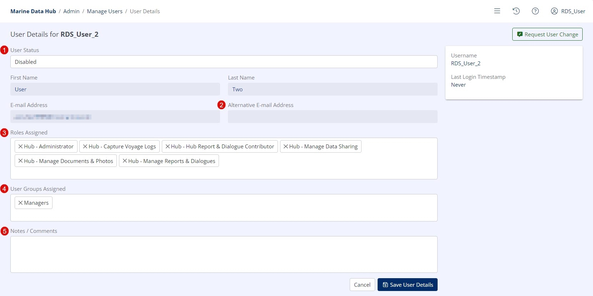Navigate to Admin breadcrumb
Image resolution: width=593 pixels, height=296 pixels.
coord(71,11)
